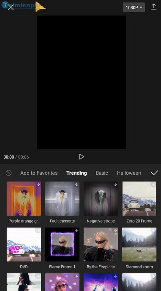Tap the Add to Favorites label
The image size is (161, 291).
coord(39,173)
